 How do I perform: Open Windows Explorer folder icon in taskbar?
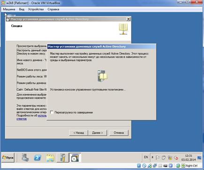50,158
